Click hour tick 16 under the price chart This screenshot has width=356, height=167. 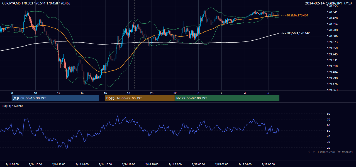click(x=105, y=93)
